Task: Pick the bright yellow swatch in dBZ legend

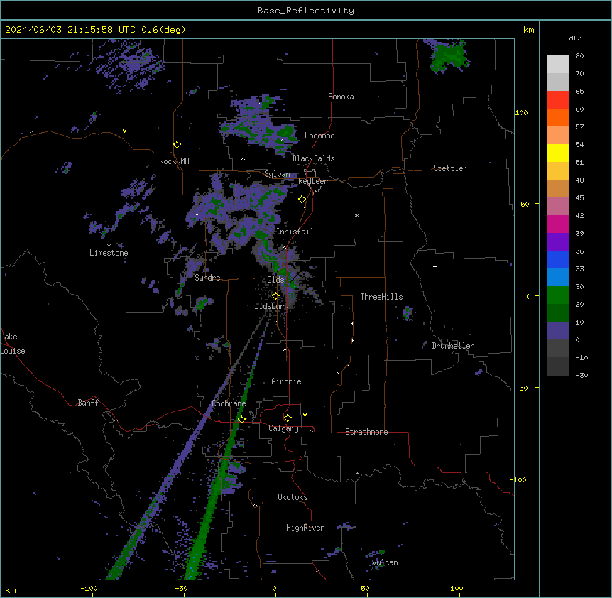Action: [x=558, y=153]
